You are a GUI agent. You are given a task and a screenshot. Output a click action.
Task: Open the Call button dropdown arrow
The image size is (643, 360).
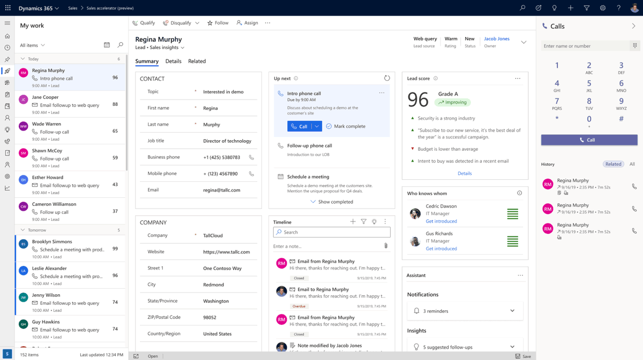[317, 126]
